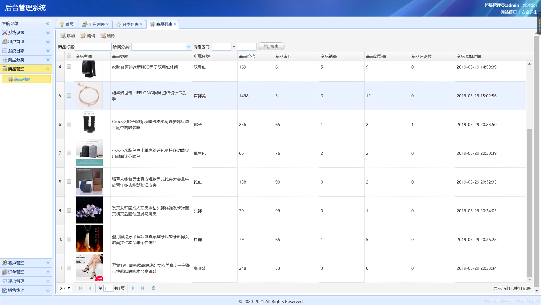Go to the next page

133,288
